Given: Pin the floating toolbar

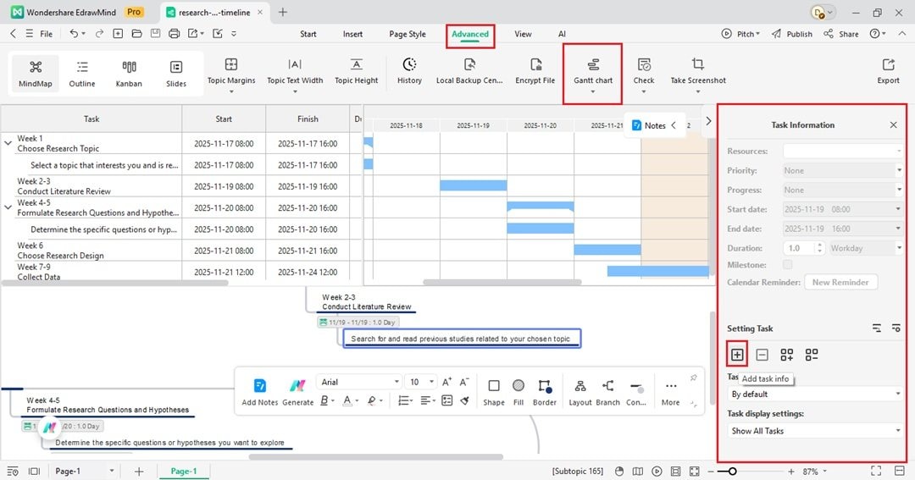Looking at the screenshot, I should (693, 378).
